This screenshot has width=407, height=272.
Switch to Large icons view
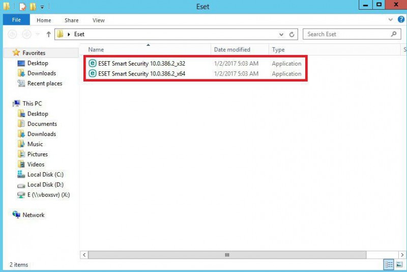click(399, 265)
